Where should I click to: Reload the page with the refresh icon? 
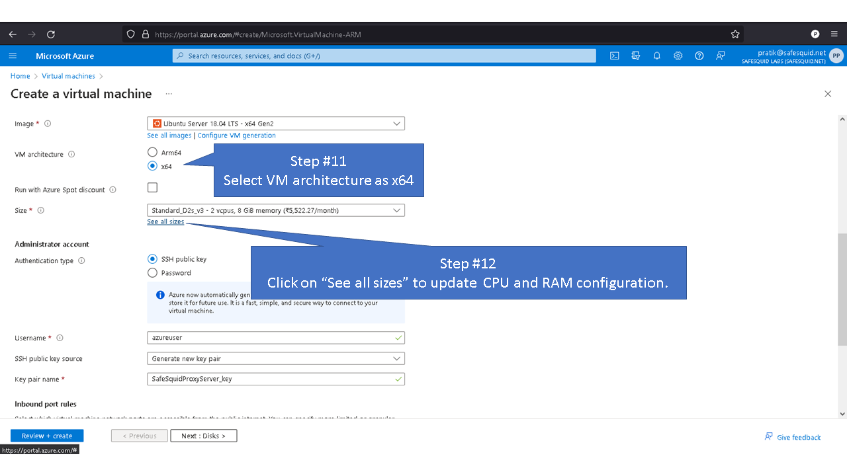coord(51,34)
